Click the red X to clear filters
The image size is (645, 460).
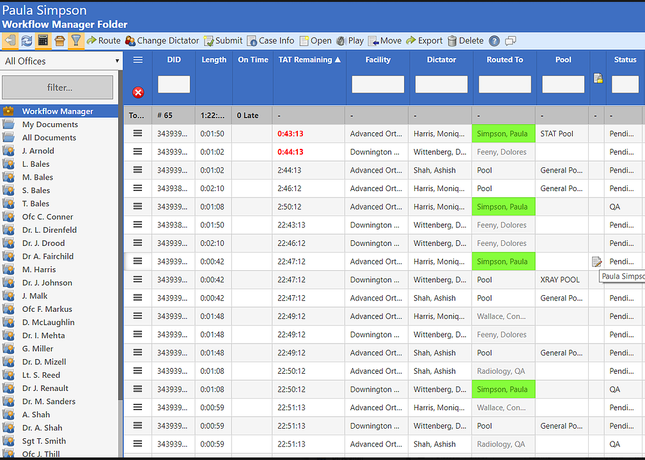coord(137,91)
